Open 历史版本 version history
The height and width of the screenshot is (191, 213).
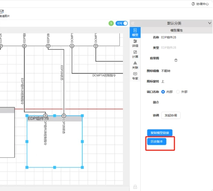(x=157, y=141)
